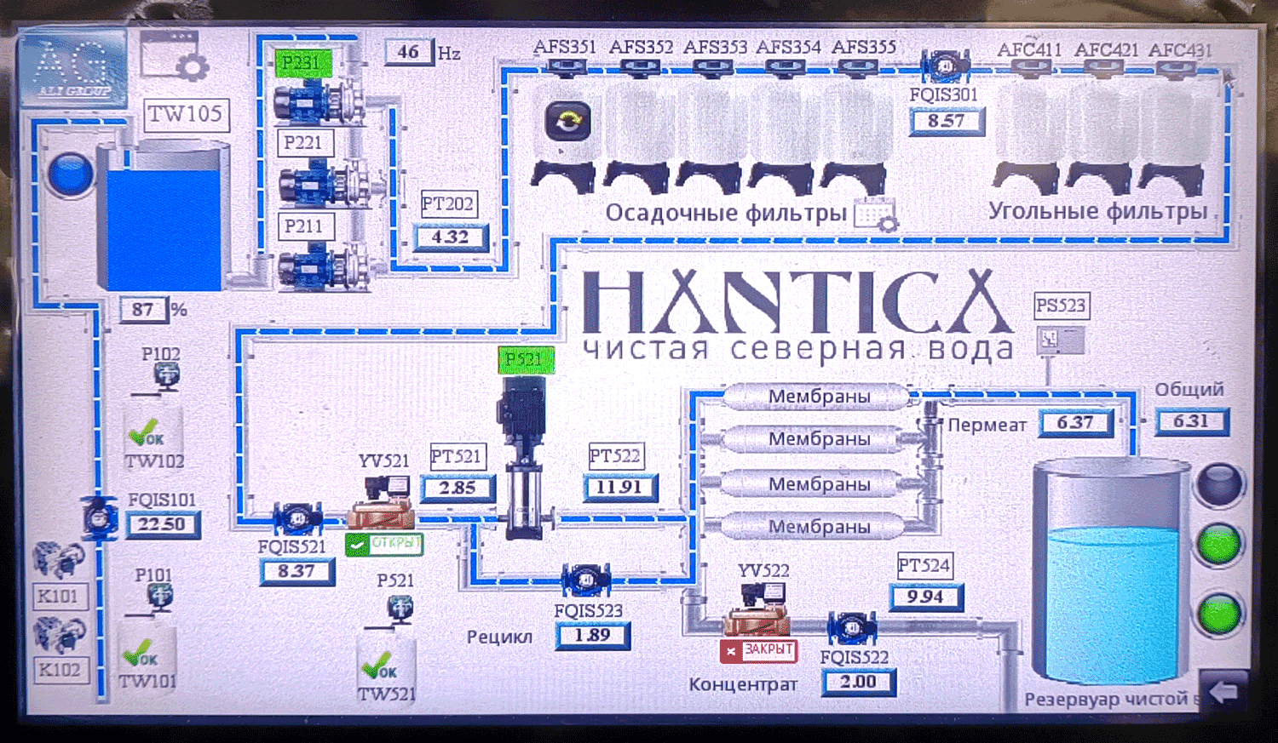
Task: Click the green P521 pump label
Action: (526, 360)
